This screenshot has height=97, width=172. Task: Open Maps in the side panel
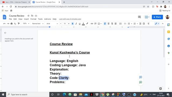[169, 53]
